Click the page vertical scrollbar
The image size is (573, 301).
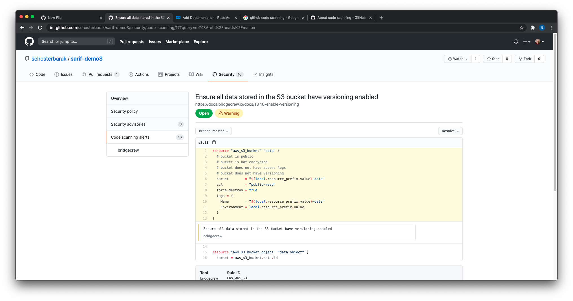(x=555, y=113)
